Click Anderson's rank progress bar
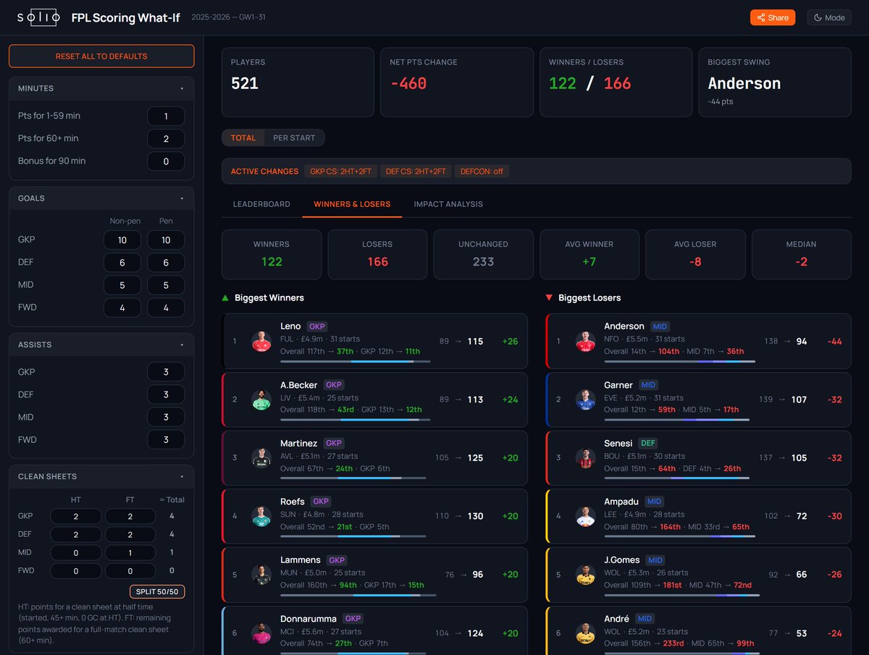Screen dimensions: 869x655 pyautogui.click(x=680, y=361)
